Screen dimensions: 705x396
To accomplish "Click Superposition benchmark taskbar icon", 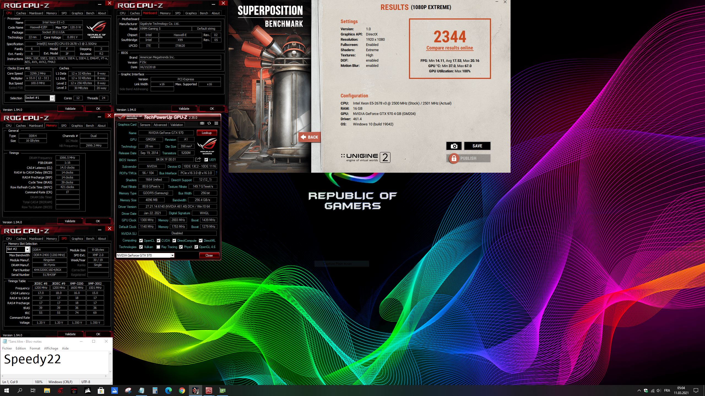I will (x=195, y=391).
